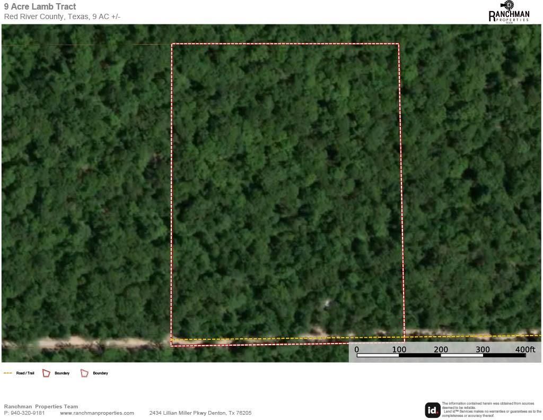543x420 pixels.
Task: Click the Road / Trail legend line icon
Action: tap(8, 373)
